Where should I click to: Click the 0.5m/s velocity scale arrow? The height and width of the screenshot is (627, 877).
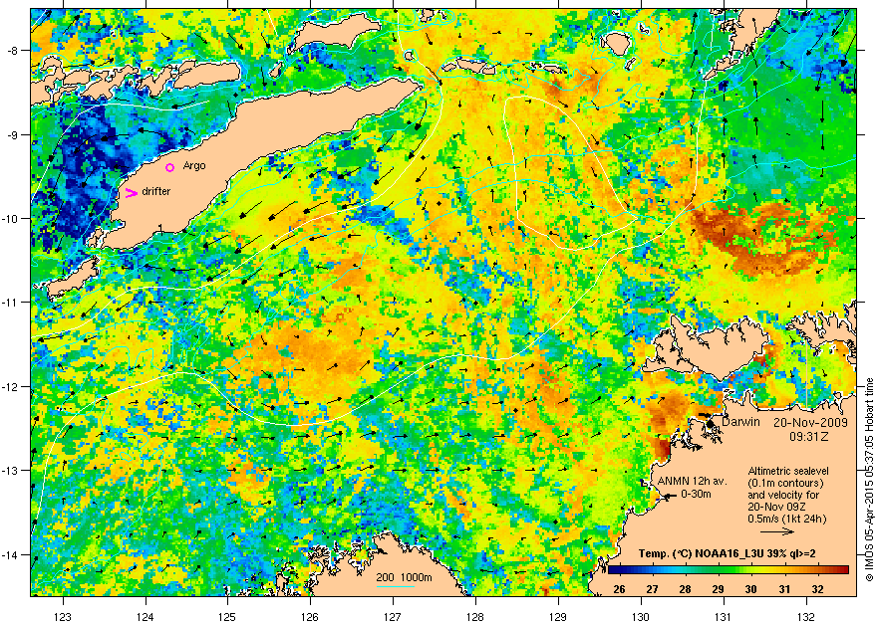coord(777,531)
